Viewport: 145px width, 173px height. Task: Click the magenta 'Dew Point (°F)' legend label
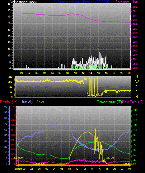(x=133, y=102)
